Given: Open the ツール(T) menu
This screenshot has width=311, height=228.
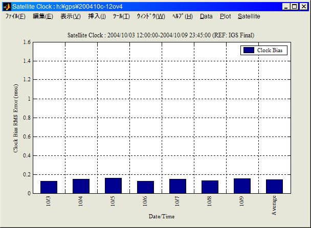Looking at the screenshot, I should click(x=121, y=16).
